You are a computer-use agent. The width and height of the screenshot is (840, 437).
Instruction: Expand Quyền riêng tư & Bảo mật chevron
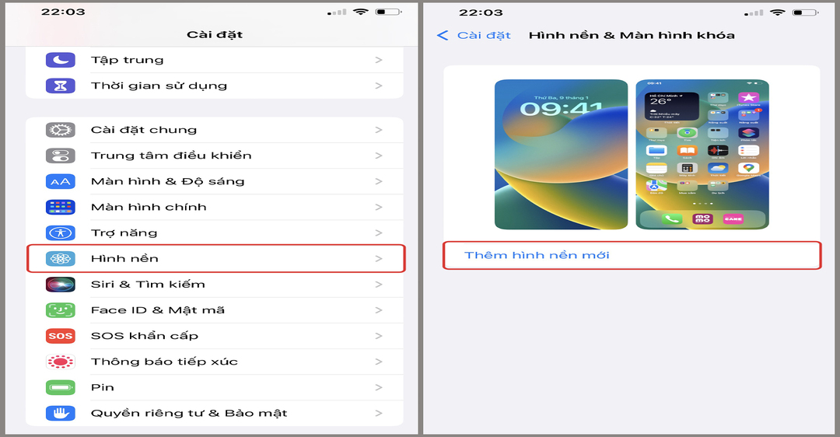379,413
